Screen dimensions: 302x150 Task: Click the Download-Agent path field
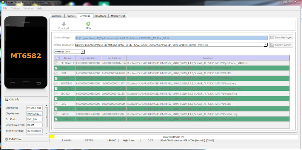(171, 38)
